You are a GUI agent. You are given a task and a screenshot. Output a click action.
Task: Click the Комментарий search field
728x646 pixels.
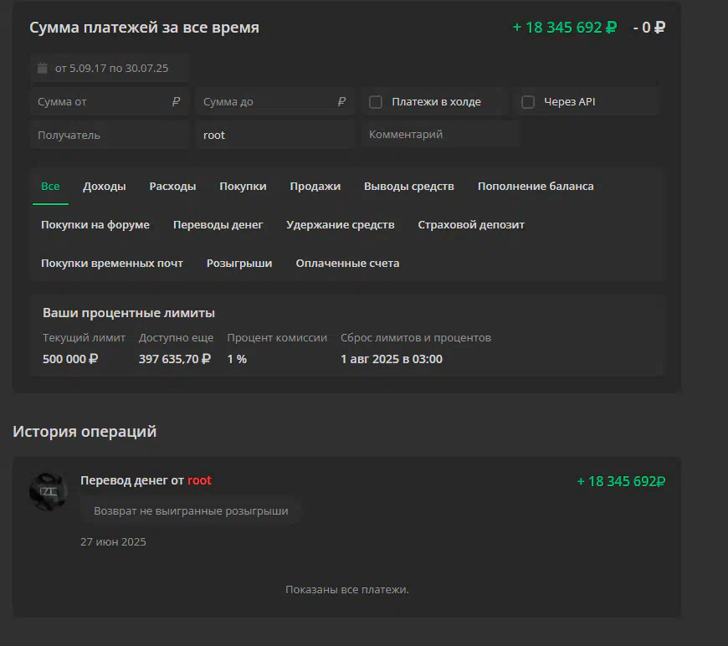click(x=441, y=135)
